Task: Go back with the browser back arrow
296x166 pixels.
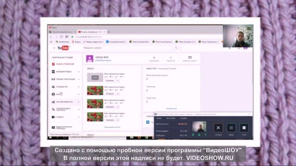Action: coord(51,37)
